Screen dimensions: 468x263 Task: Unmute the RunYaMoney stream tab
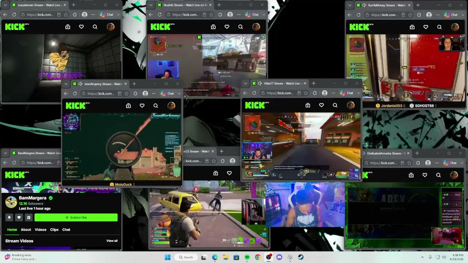(x=364, y=5)
